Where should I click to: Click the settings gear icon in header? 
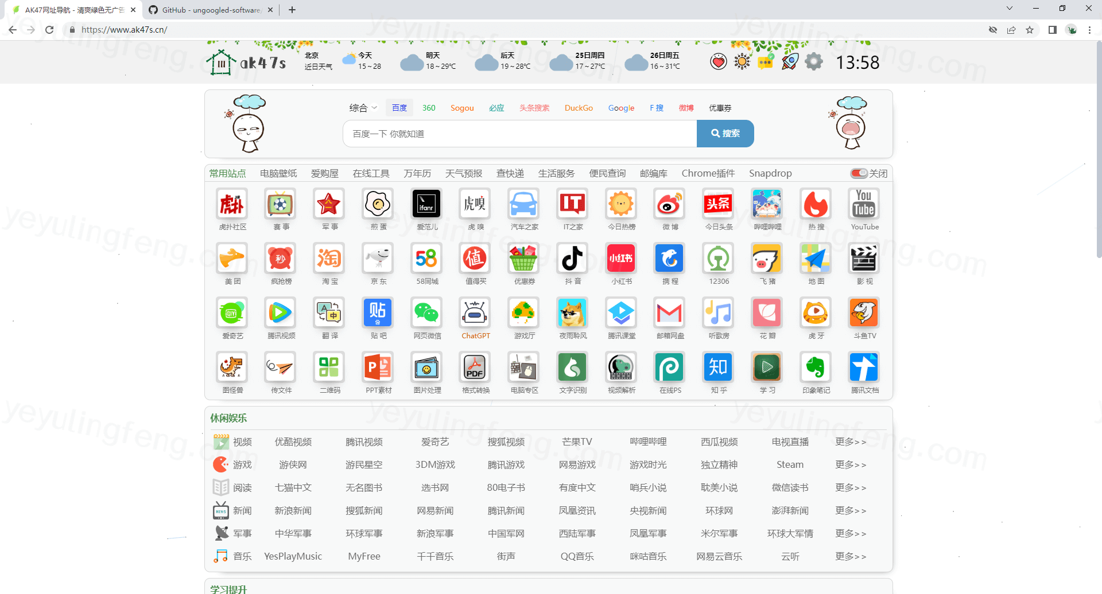click(x=814, y=61)
